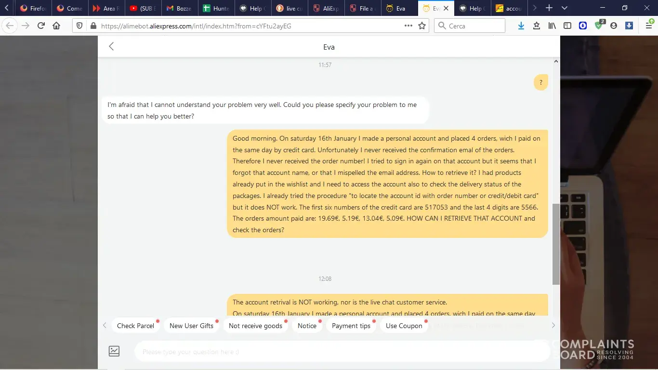The height and width of the screenshot is (370, 658).
Task: Switch to the Gmail Bozze tab
Action: pyautogui.click(x=179, y=8)
